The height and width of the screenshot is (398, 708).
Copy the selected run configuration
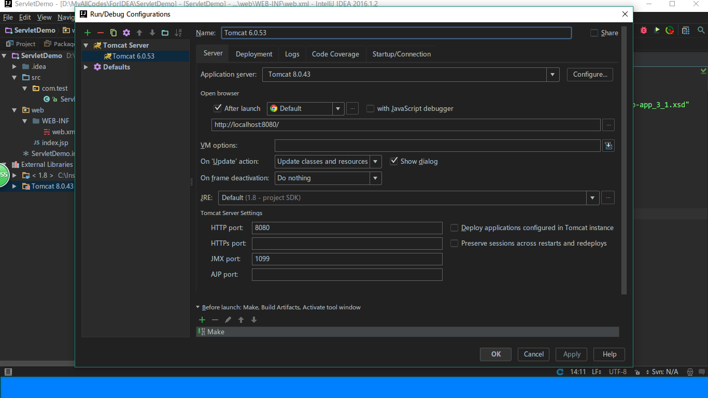tap(114, 33)
